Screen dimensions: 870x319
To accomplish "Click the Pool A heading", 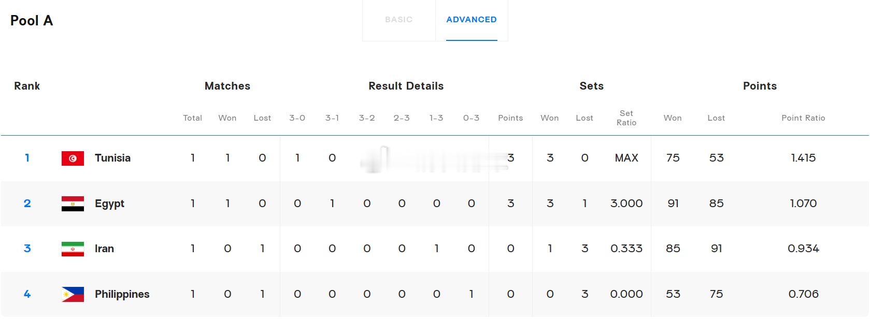I will [x=32, y=21].
